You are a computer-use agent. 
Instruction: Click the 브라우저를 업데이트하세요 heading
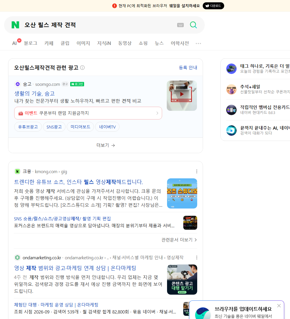coord(243,309)
